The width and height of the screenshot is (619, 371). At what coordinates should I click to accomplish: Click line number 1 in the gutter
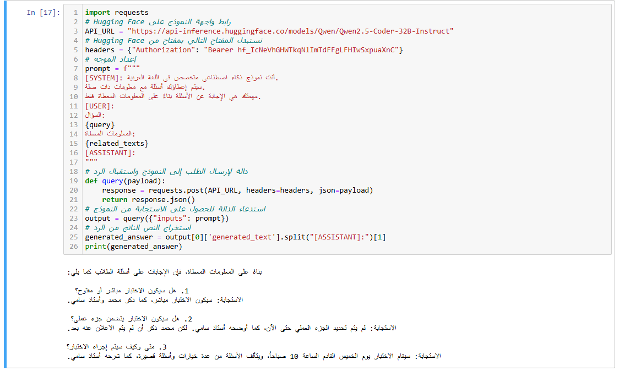pyautogui.click(x=75, y=13)
